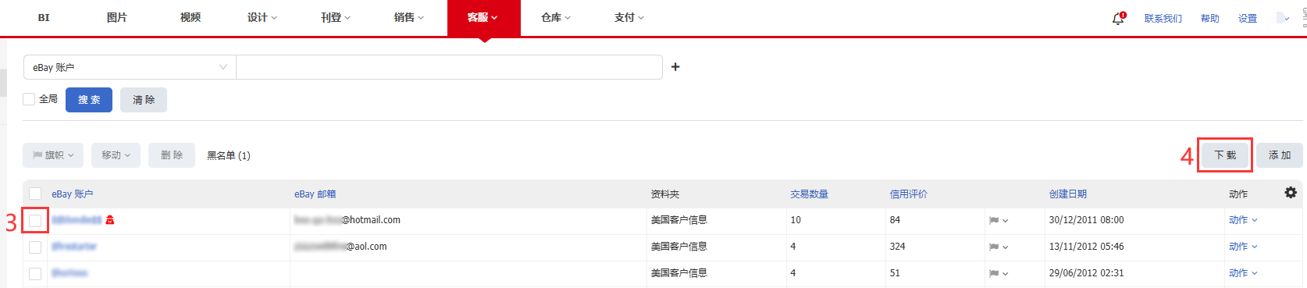1307x288 pixels.
Task: Open the 联系我们 link
Action: [1163, 19]
